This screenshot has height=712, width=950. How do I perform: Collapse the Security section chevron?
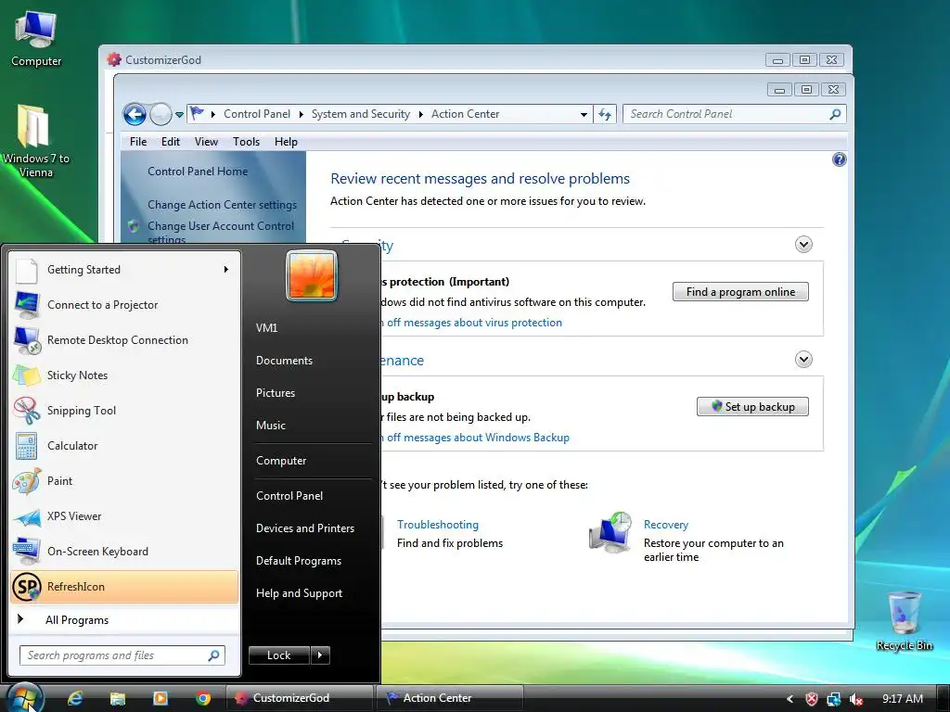[803, 245]
